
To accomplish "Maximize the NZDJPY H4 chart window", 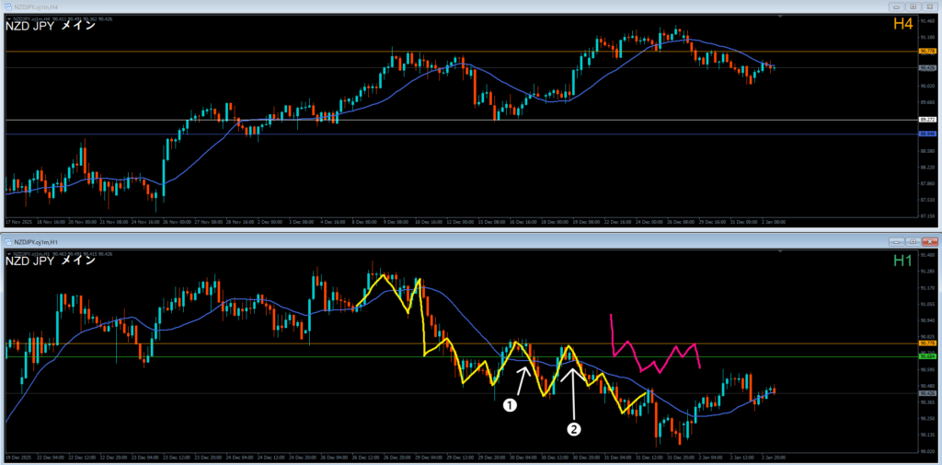I will [x=913, y=6].
